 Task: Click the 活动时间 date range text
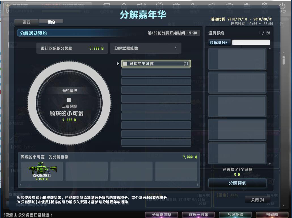(x=242, y=19)
